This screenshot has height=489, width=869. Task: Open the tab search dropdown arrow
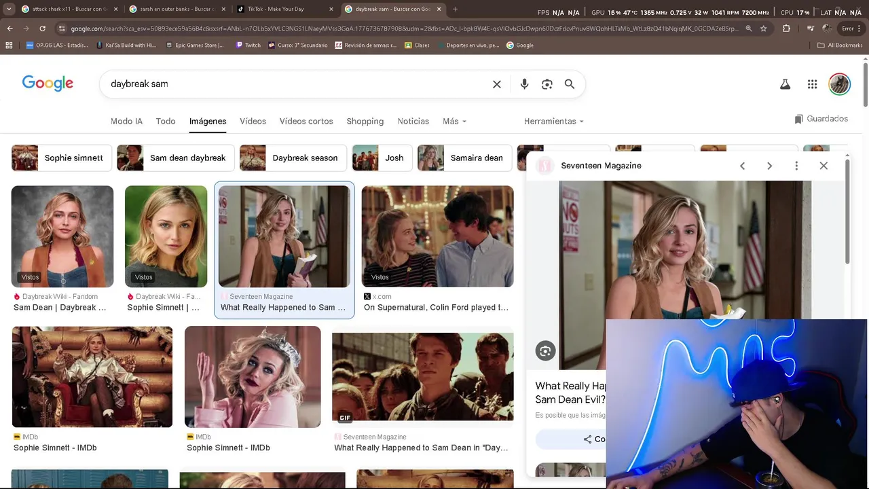coord(9,10)
